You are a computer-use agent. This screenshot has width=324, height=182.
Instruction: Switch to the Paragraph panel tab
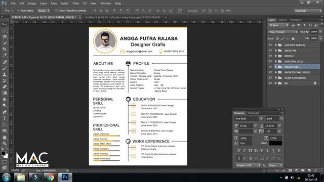click(x=254, y=113)
